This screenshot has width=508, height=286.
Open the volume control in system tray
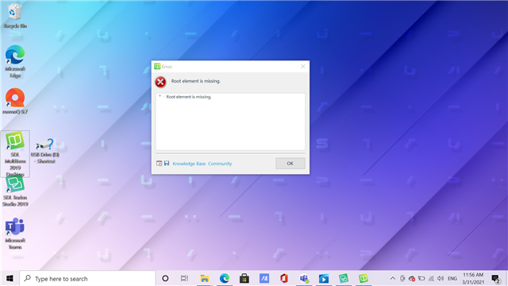click(x=441, y=278)
